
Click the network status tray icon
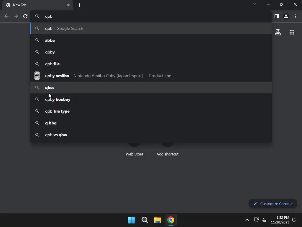pos(256,220)
